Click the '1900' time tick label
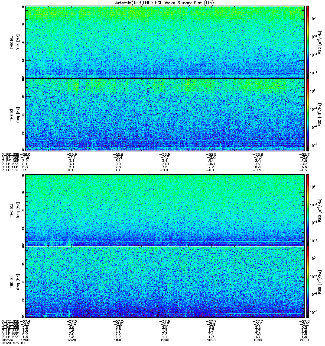 tap(165, 340)
